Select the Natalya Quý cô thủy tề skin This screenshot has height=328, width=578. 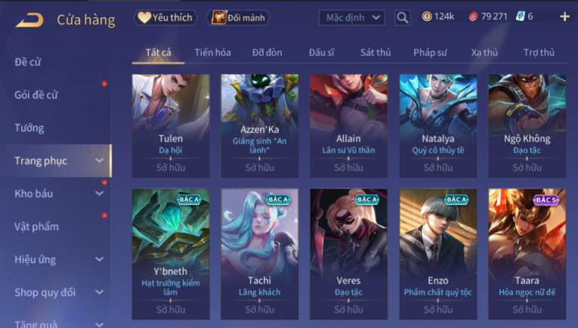pyautogui.click(x=438, y=126)
